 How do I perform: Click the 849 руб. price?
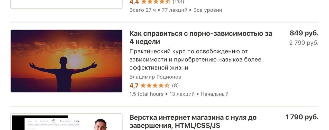click(x=304, y=33)
